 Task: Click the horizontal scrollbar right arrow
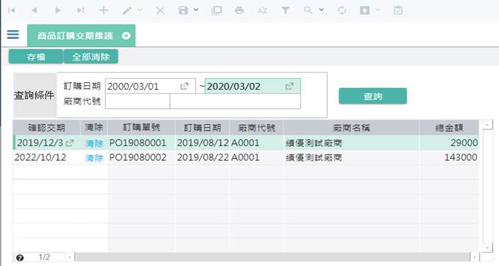[475, 256]
